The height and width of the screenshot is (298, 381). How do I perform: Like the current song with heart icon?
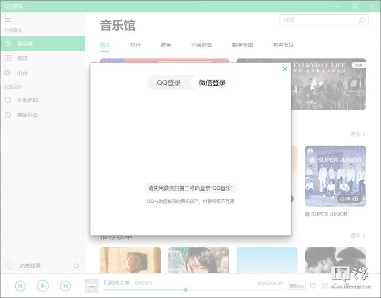[x=313, y=286]
